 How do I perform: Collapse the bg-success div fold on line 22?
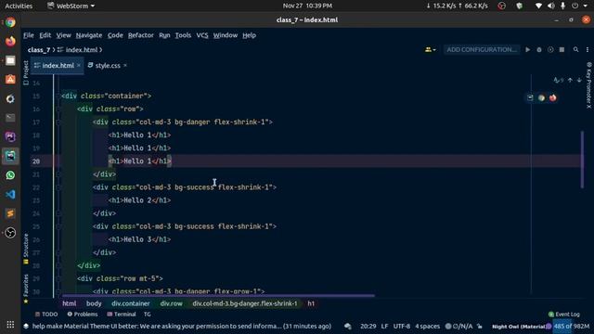(x=58, y=187)
